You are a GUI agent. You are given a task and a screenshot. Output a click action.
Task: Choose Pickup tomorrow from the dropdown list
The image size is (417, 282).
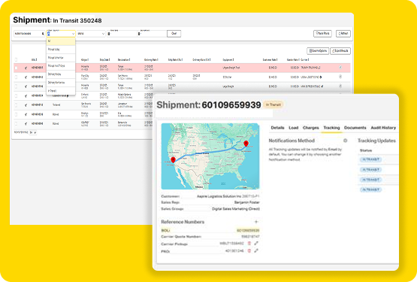click(x=61, y=57)
